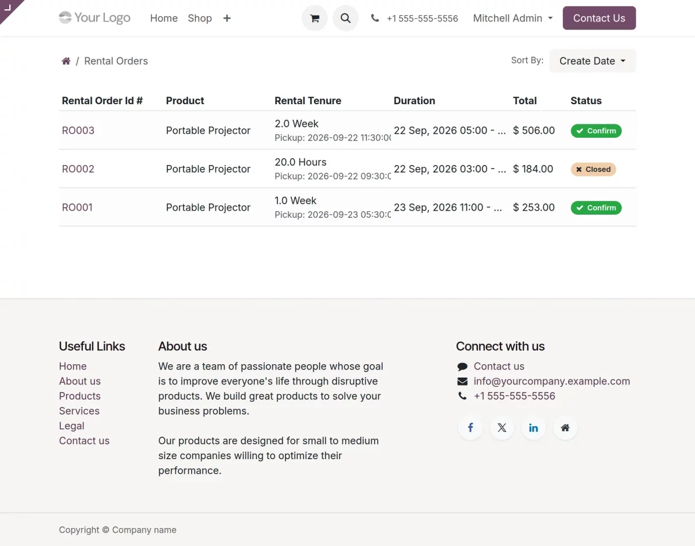The image size is (695, 546).
Task: Click the info@yourcompany.example.com email link
Action: pyautogui.click(x=552, y=381)
